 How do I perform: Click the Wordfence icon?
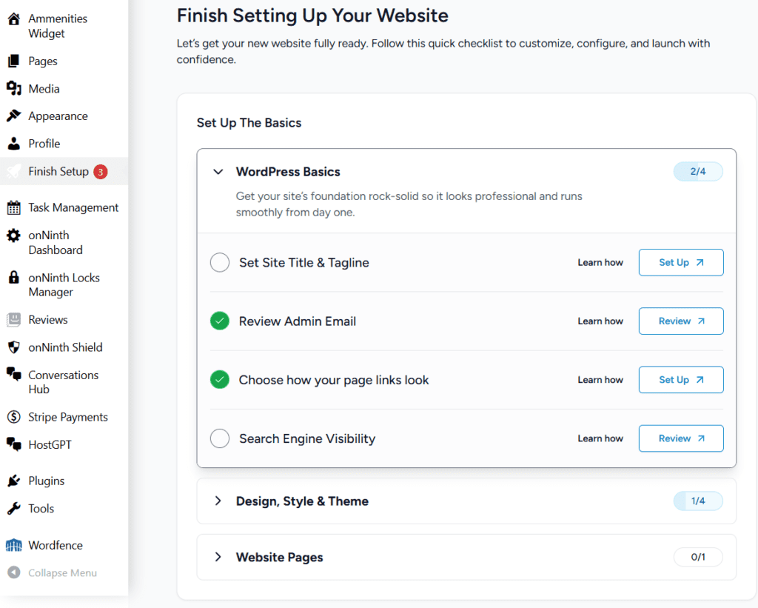tap(13, 546)
